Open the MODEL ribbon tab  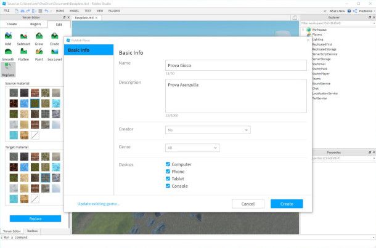click(x=74, y=11)
